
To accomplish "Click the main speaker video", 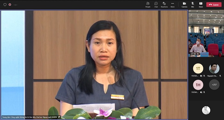I will click(x=94, y=64).
